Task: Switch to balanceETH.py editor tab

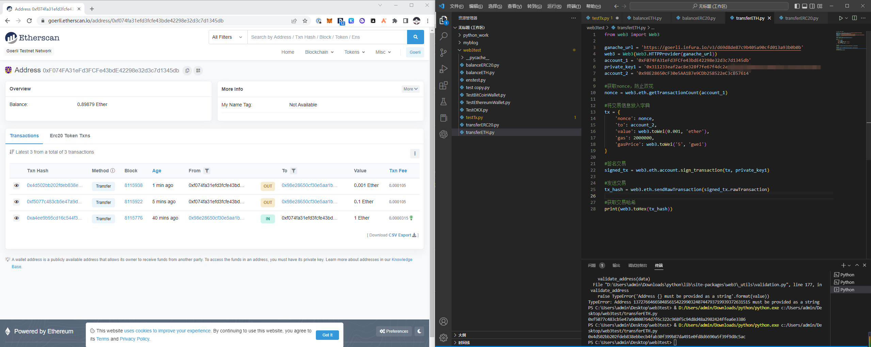Action: tap(647, 18)
